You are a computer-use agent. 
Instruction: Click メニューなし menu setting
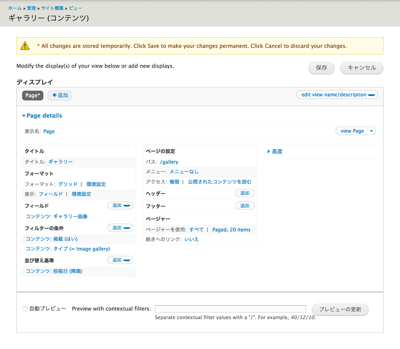pyautogui.click(x=184, y=172)
